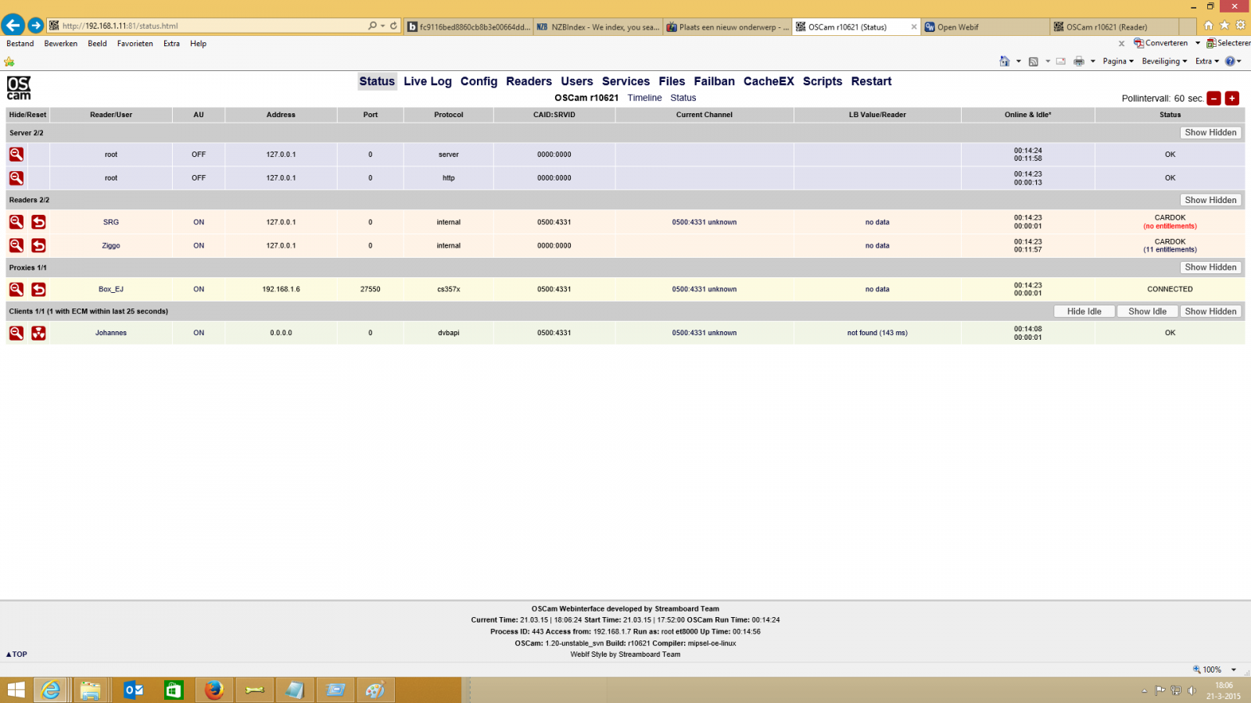Hide the http root server row
This screenshot has height=703, width=1251.
pyautogui.click(x=16, y=178)
